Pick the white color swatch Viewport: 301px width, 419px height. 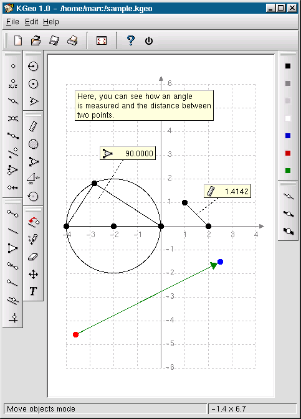point(288,118)
